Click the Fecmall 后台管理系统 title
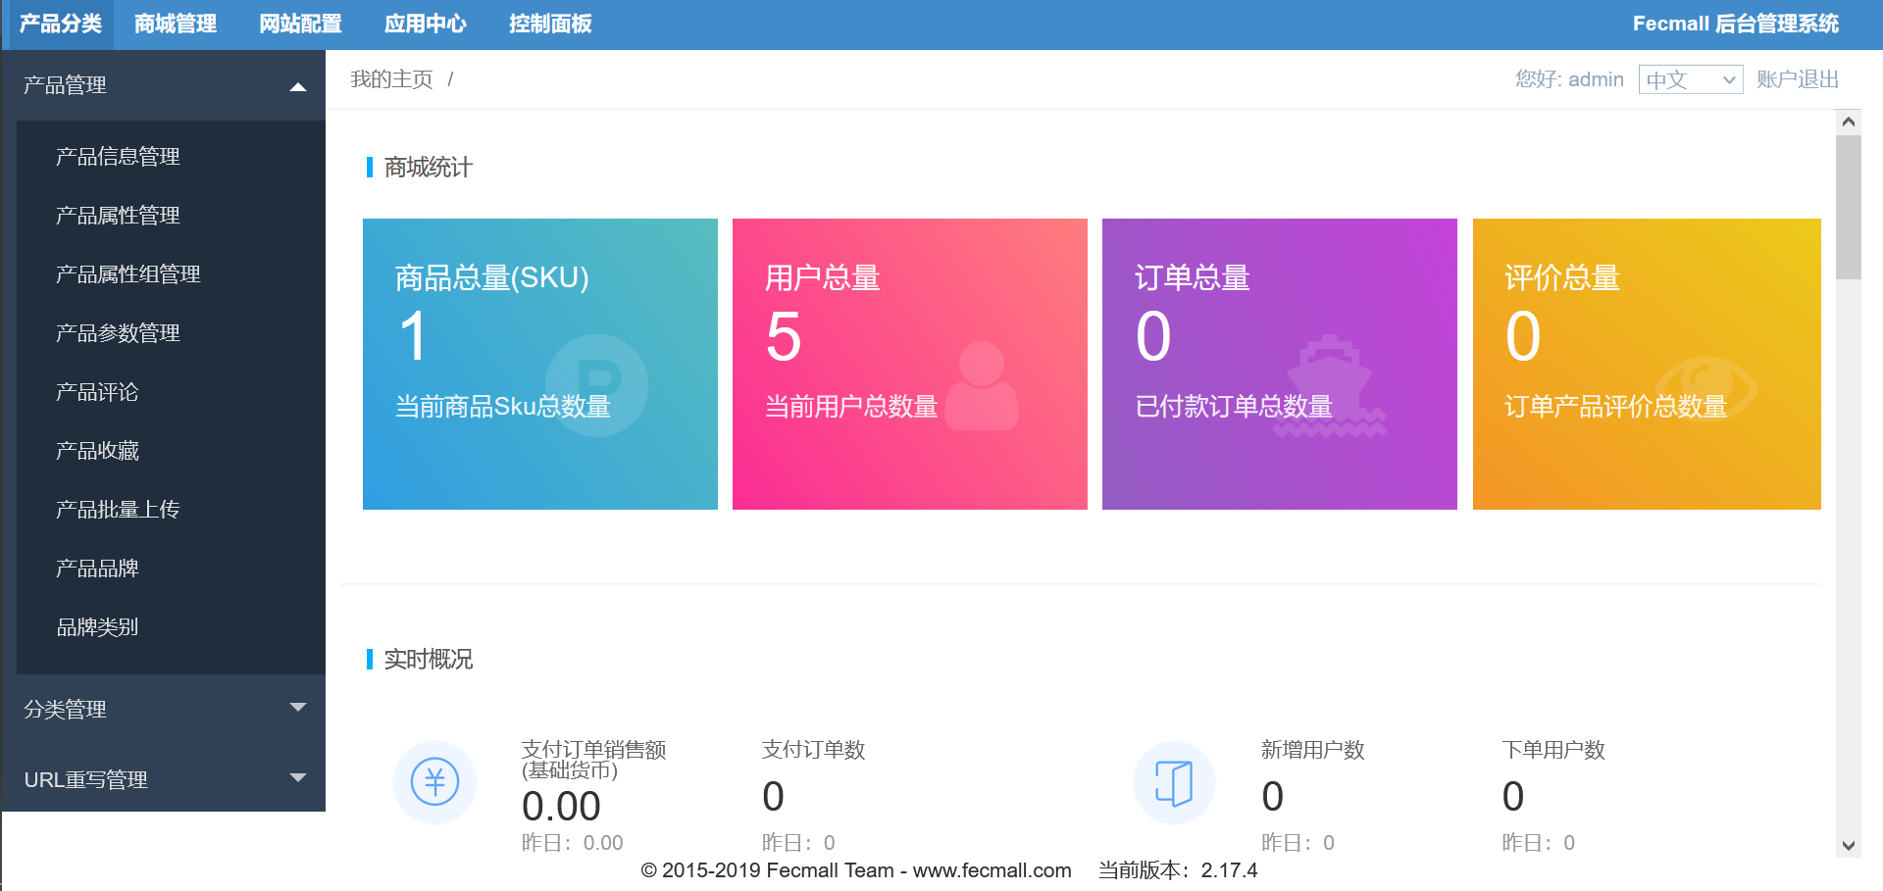This screenshot has width=1883, height=891. (1735, 24)
